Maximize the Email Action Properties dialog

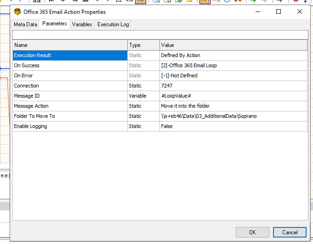click(279, 12)
